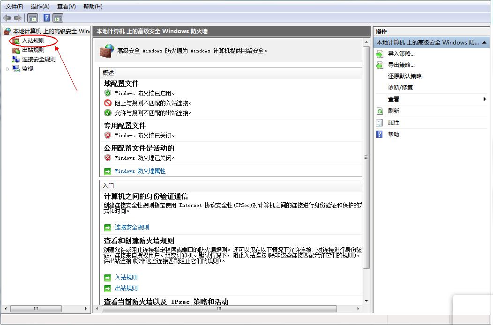Open the 入站规则 link in center pane

pos(126,277)
